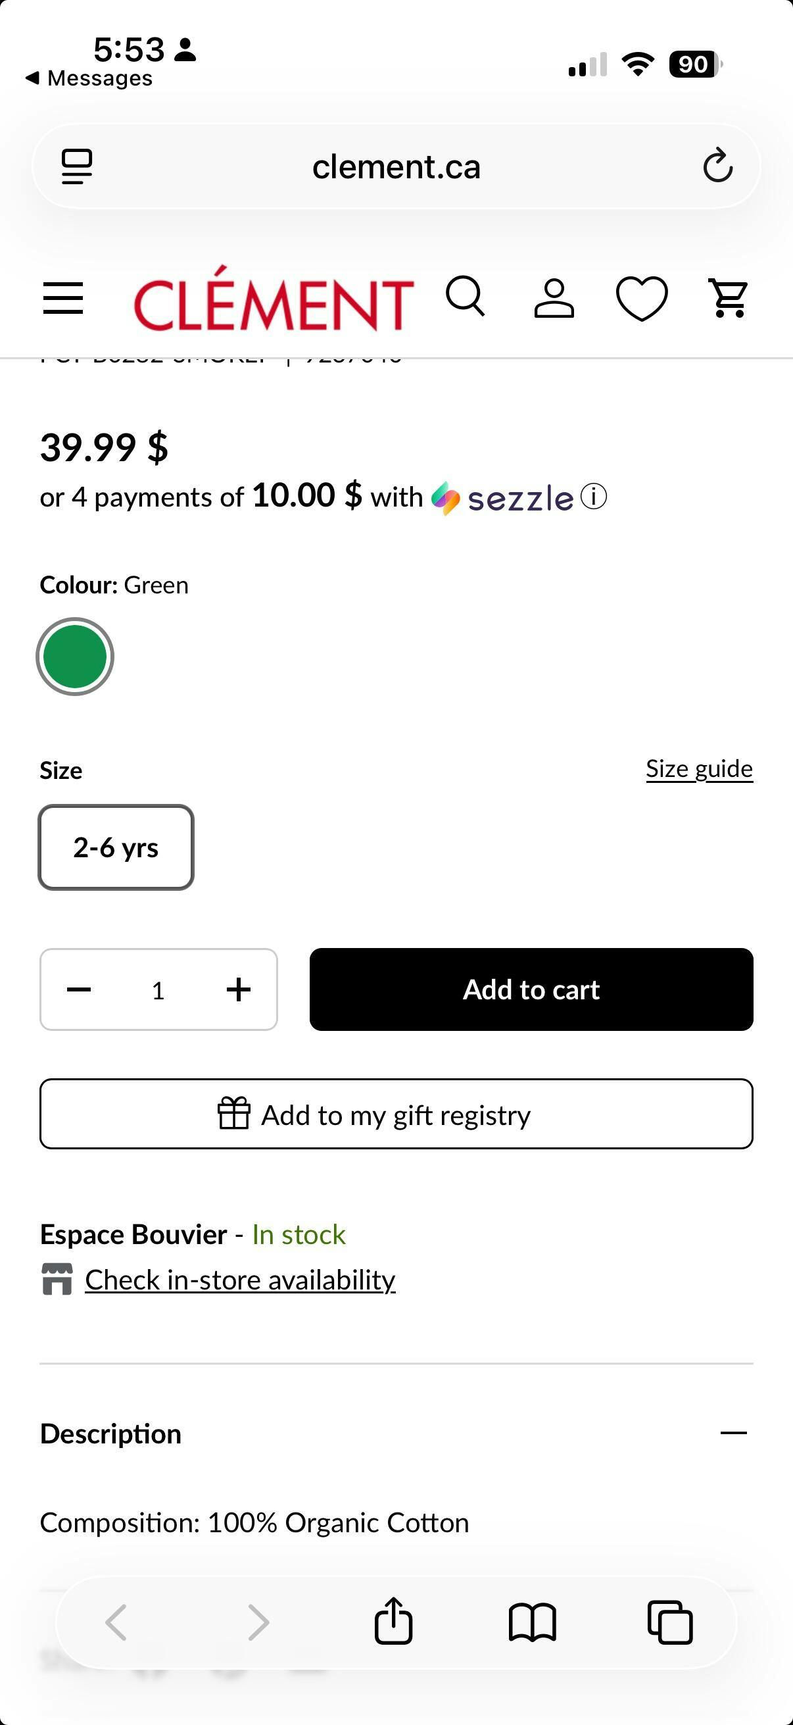Show Safari open tabs
Image resolution: width=793 pixels, height=1725 pixels.
pyautogui.click(x=670, y=1622)
